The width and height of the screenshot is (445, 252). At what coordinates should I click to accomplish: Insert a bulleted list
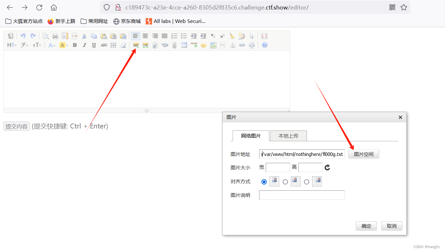coord(184,36)
